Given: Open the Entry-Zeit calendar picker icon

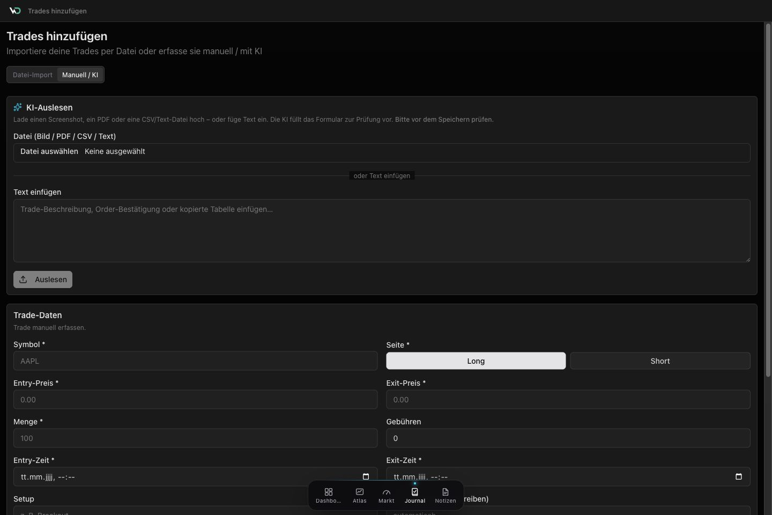Looking at the screenshot, I should (x=366, y=476).
